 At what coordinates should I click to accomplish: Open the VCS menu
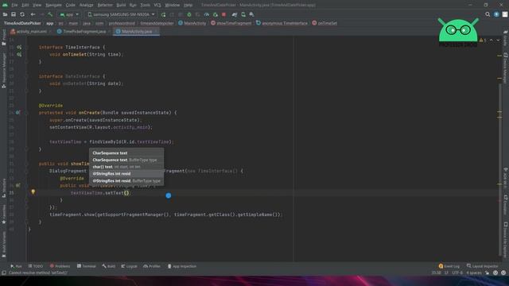157,6
